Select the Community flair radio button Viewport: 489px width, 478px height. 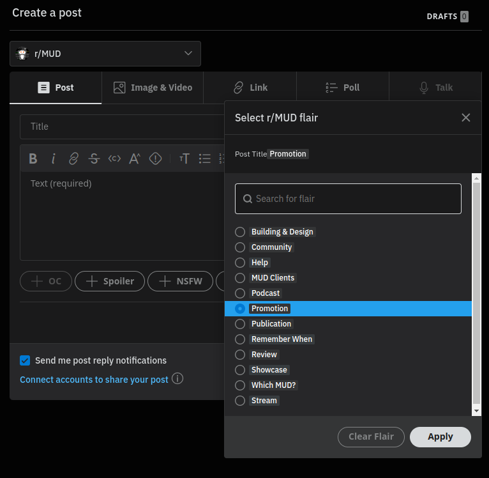240,247
